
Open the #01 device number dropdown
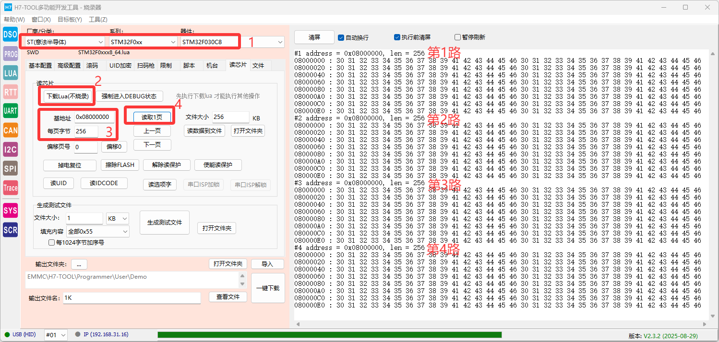56,334
